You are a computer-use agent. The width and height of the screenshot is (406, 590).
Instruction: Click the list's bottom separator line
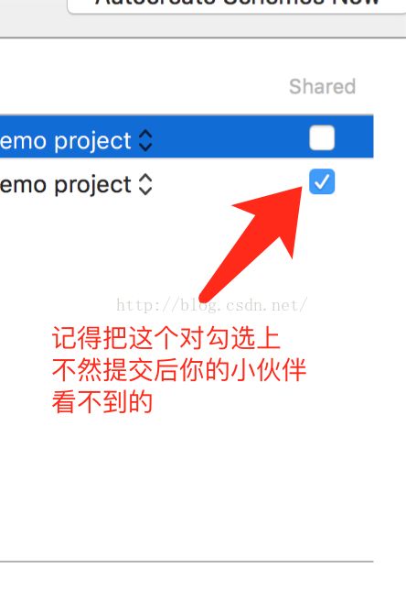point(187,562)
